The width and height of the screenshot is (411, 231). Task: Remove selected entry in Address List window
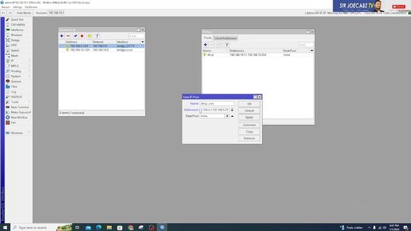pos(68,36)
